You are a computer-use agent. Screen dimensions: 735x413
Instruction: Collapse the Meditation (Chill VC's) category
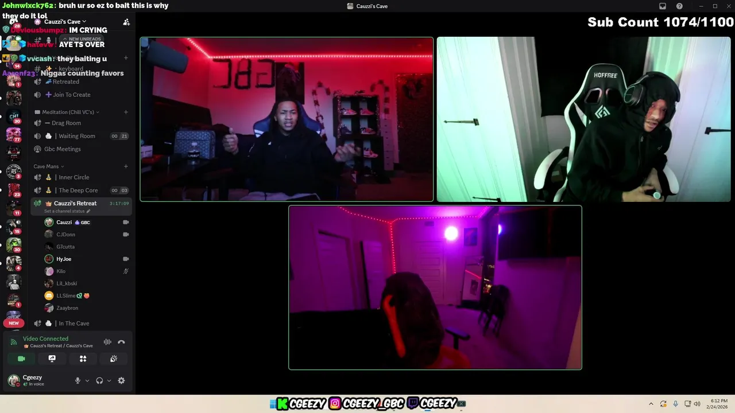click(x=67, y=112)
